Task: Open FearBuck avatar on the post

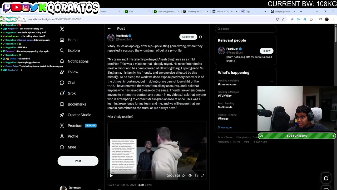Action: [111, 37]
